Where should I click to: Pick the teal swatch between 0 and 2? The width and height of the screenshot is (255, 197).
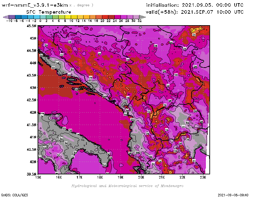[43, 17]
